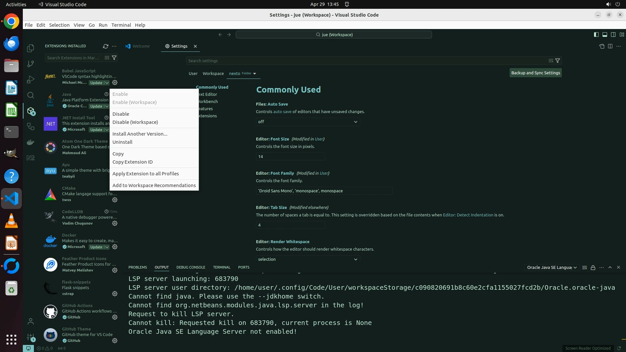This screenshot has width=626, height=352.
Task: Click Backup and Sync Settings button
Action: (x=535, y=73)
